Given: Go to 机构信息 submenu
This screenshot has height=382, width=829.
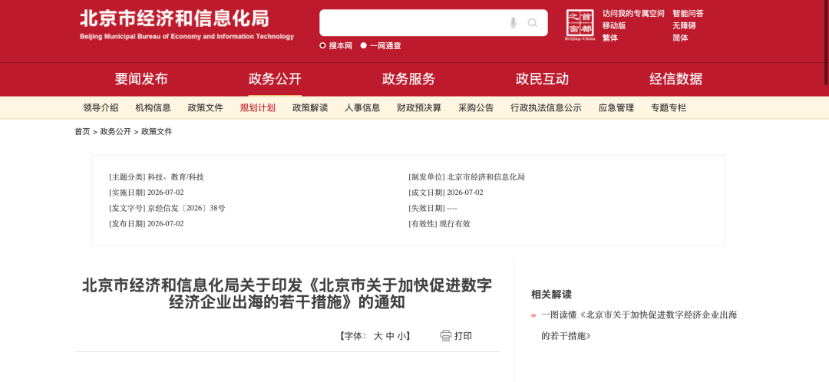Looking at the screenshot, I should pos(153,108).
